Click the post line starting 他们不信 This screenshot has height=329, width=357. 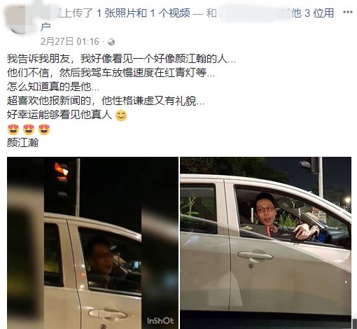(111, 73)
